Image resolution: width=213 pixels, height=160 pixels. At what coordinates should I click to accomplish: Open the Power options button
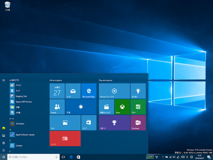(x=4, y=150)
